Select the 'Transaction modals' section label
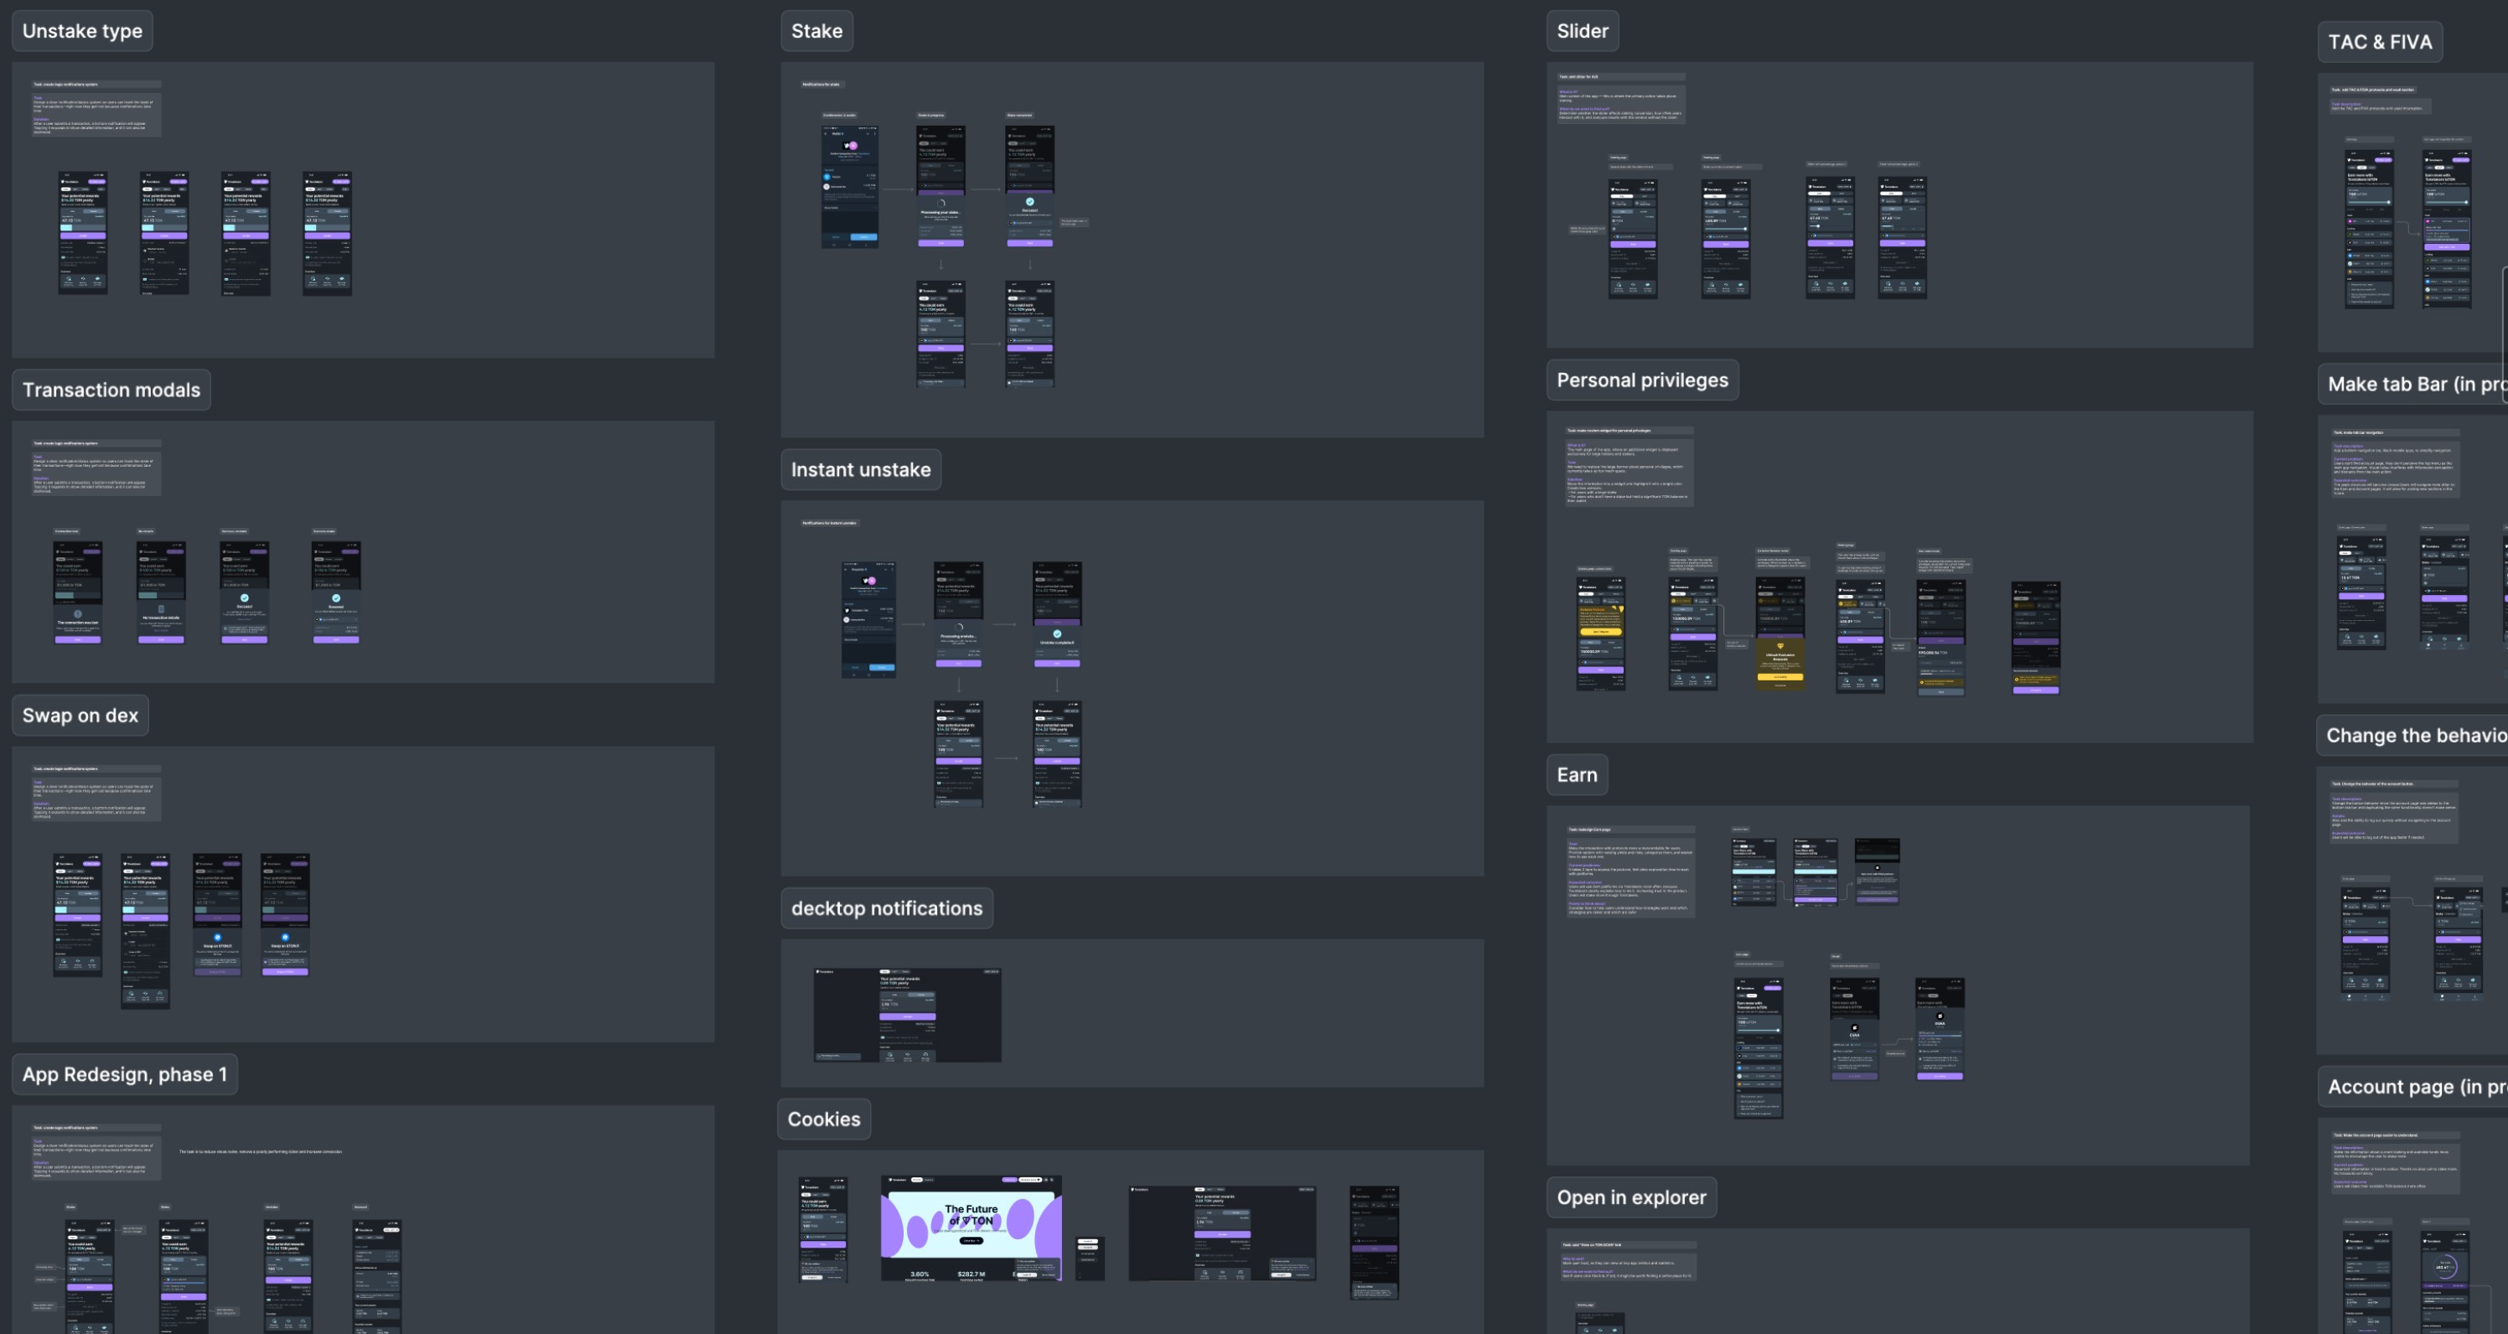The image size is (2508, 1334). pos(111,390)
